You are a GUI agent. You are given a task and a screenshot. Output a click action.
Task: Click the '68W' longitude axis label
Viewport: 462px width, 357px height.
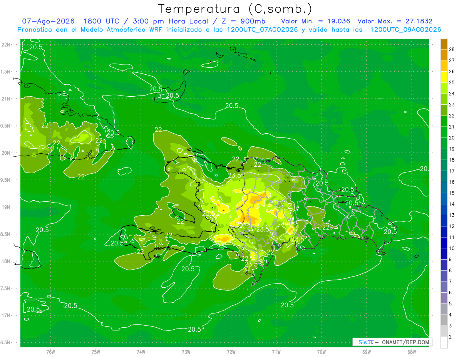point(412,352)
